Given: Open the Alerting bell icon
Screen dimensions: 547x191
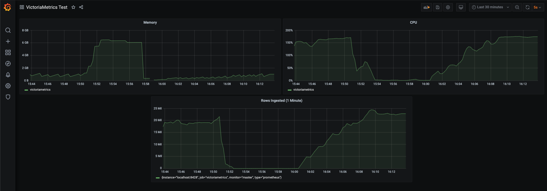Looking at the screenshot, I should click(8, 75).
